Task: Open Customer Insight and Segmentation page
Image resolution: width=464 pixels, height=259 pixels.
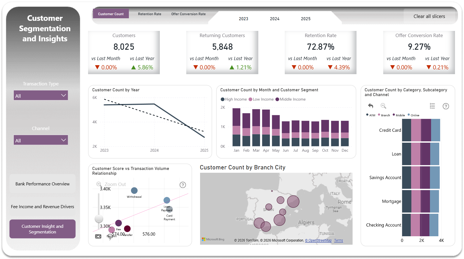Action: coord(42,229)
